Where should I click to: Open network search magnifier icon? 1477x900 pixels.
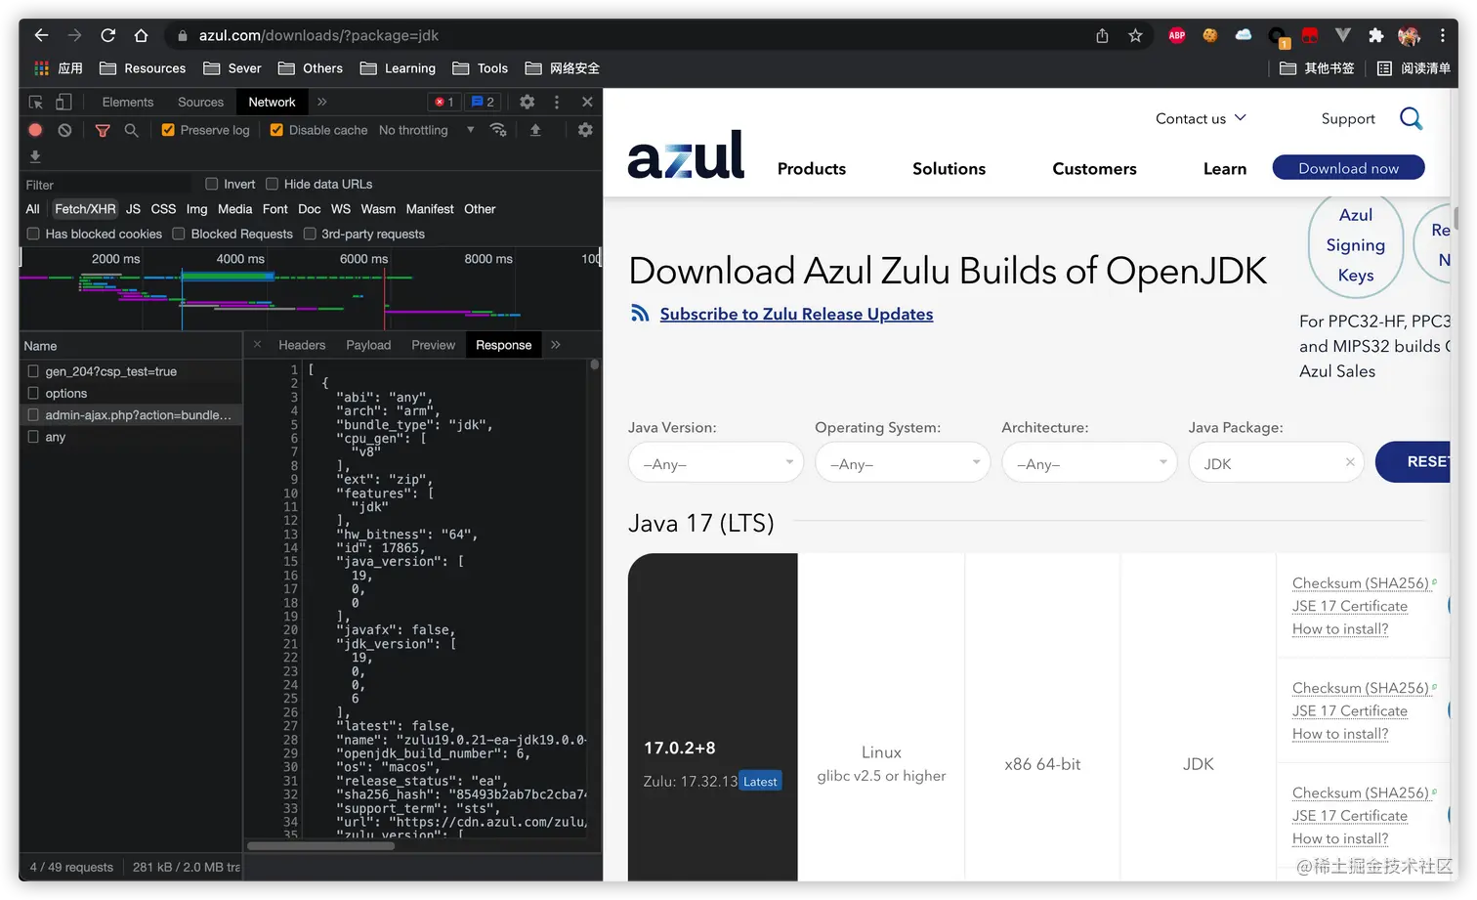(x=131, y=130)
